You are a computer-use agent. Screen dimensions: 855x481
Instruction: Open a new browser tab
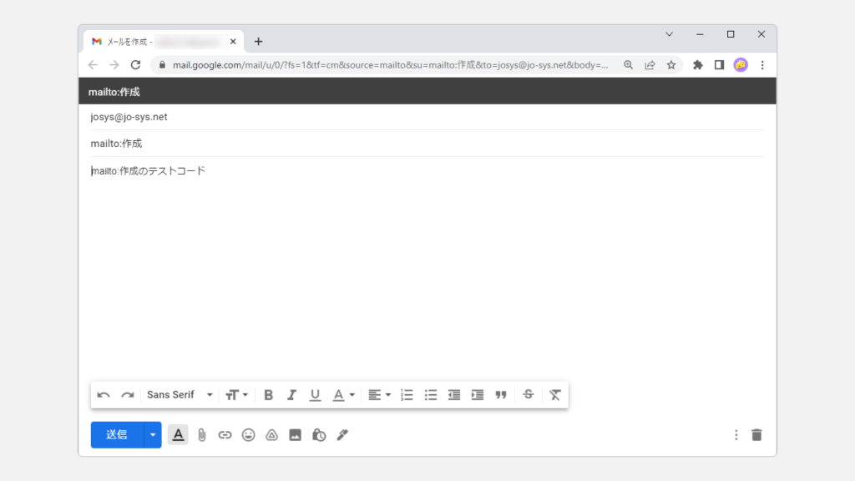click(258, 41)
